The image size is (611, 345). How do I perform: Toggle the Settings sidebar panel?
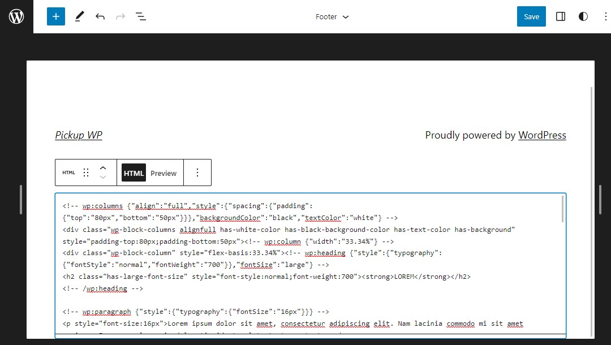(x=560, y=16)
